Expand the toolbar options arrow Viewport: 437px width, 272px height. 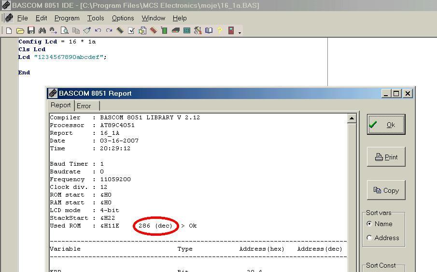(240, 32)
